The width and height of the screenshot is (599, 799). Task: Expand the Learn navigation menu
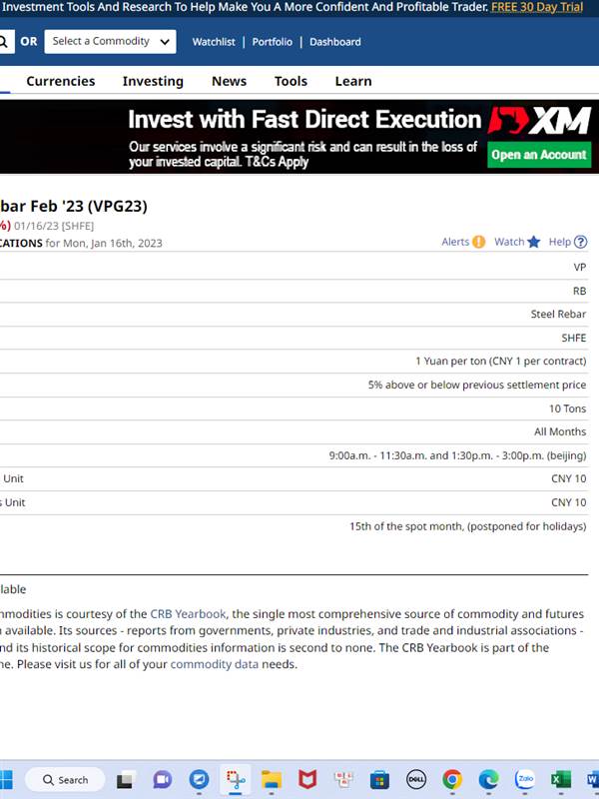pos(353,81)
